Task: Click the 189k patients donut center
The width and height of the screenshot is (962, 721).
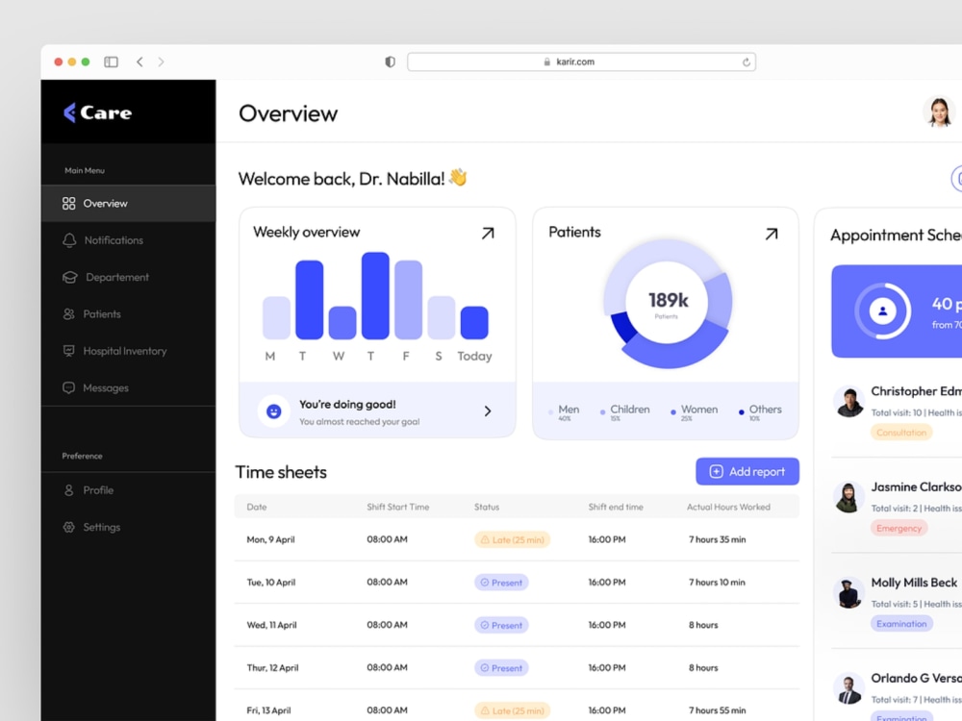Action: coord(668,302)
